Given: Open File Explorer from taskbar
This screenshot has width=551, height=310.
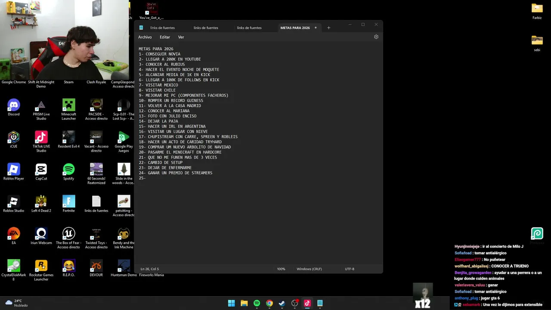Looking at the screenshot, I should 244,303.
